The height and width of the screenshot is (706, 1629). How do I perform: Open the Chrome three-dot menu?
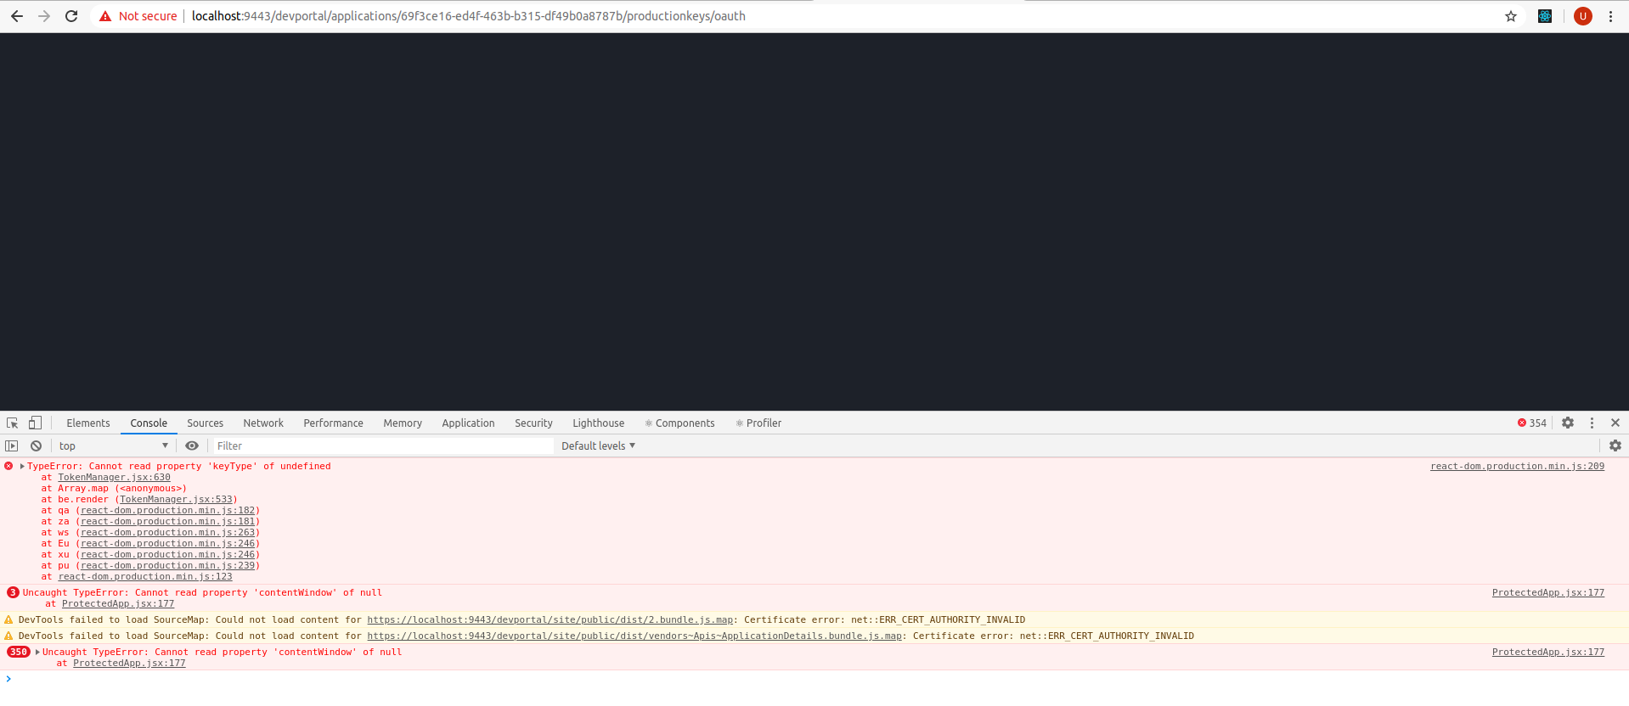click(x=1610, y=16)
